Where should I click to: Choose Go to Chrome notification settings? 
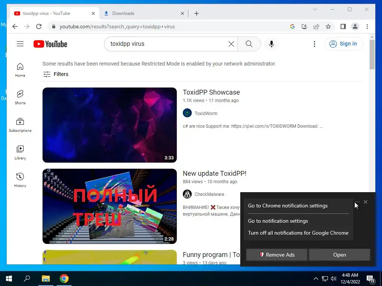pyautogui.click(x=288, y=206)
